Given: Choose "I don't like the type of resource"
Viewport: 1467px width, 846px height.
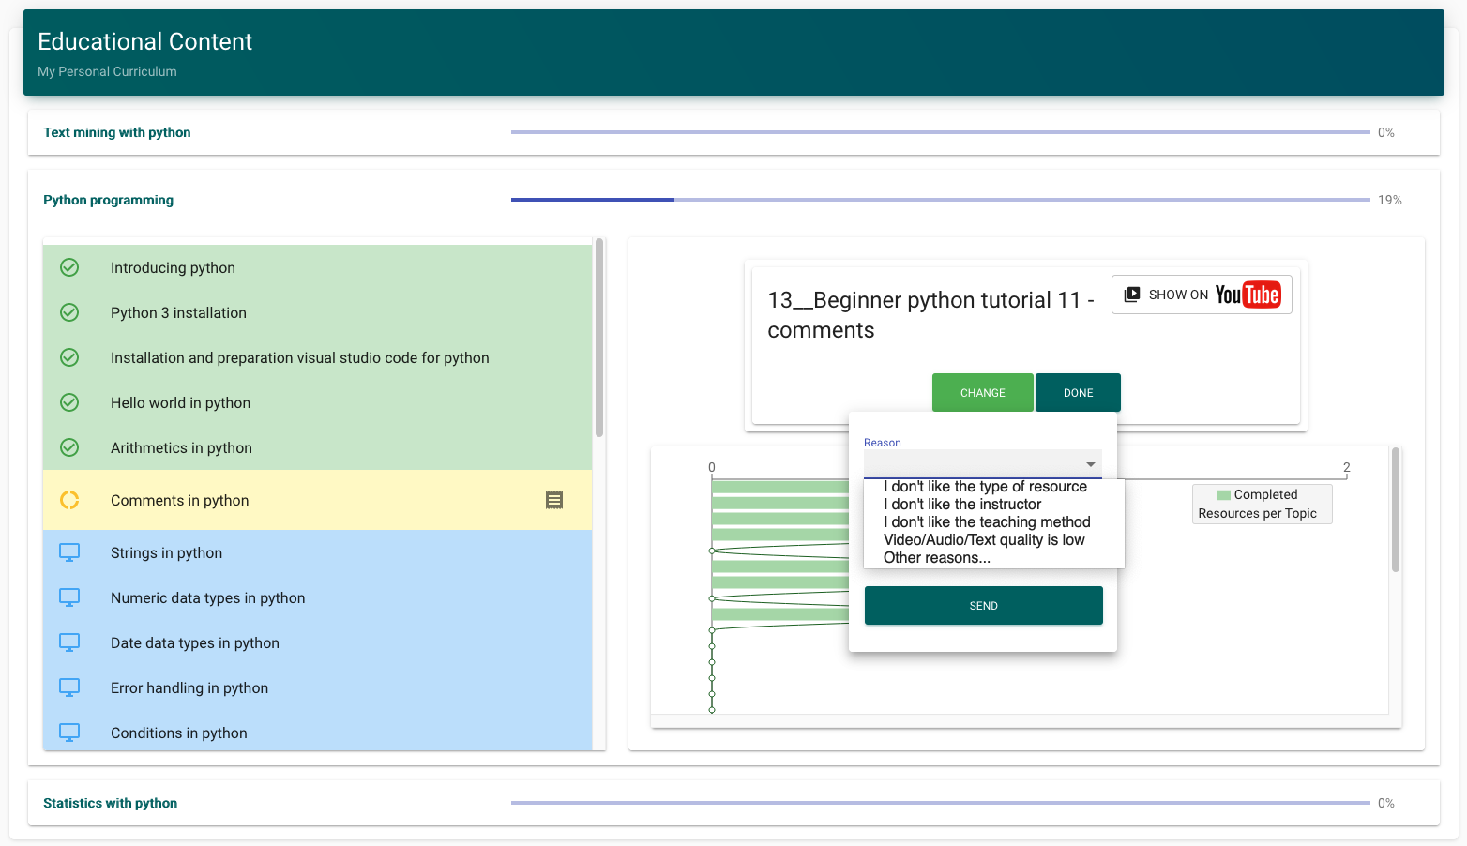Looking at the screenshot, I should (985, 487).
